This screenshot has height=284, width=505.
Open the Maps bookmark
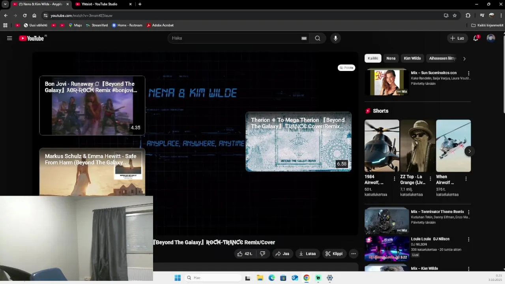(75, 25)
